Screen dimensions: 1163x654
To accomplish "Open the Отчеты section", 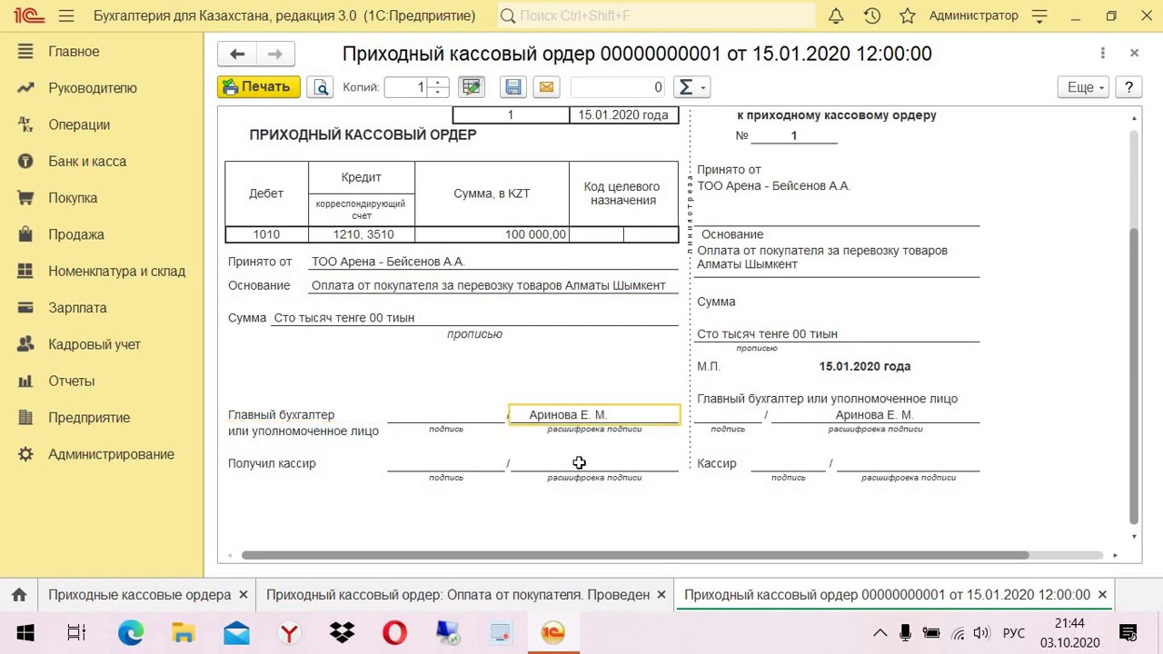I will [x=72, y=381].
